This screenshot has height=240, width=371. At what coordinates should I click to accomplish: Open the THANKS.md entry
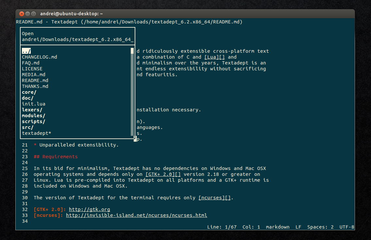35,86
